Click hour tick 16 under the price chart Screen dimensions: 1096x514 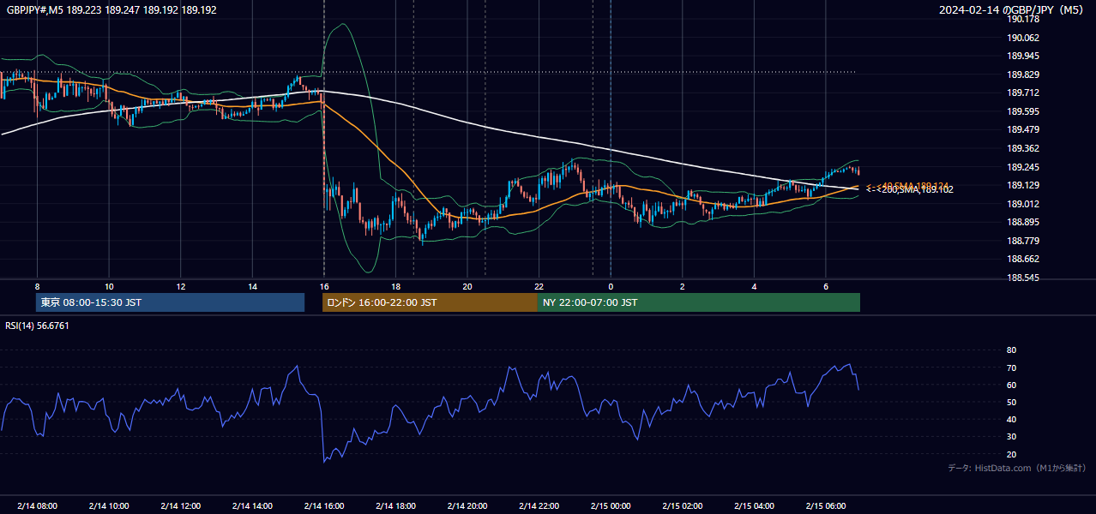pyautogui.click(x=324, y=286)
